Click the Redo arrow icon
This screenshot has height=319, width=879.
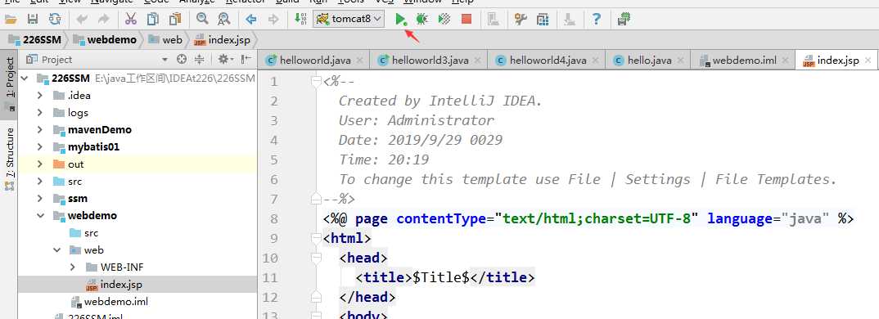coord(103,20)
